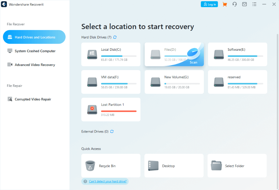Click the Recycle Bin icon
This screenshot has width=279, height=190.
click(90, 166)
